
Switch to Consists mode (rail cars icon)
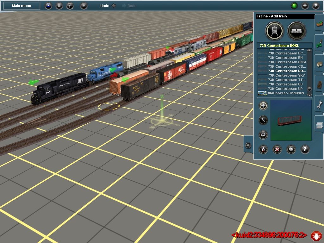(296, 31)
